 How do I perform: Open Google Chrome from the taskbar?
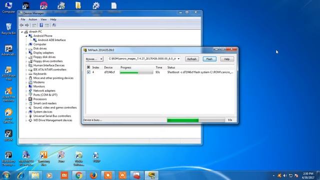[x=79, y=175]
